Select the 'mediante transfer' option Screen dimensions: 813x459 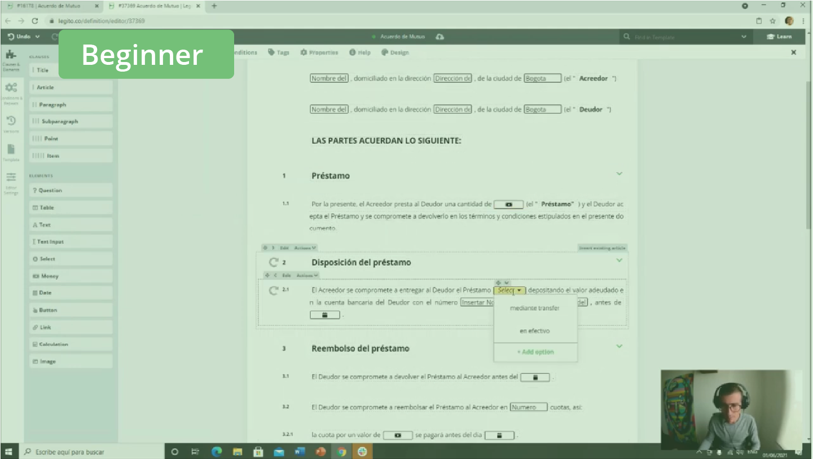tap(534, 307)
